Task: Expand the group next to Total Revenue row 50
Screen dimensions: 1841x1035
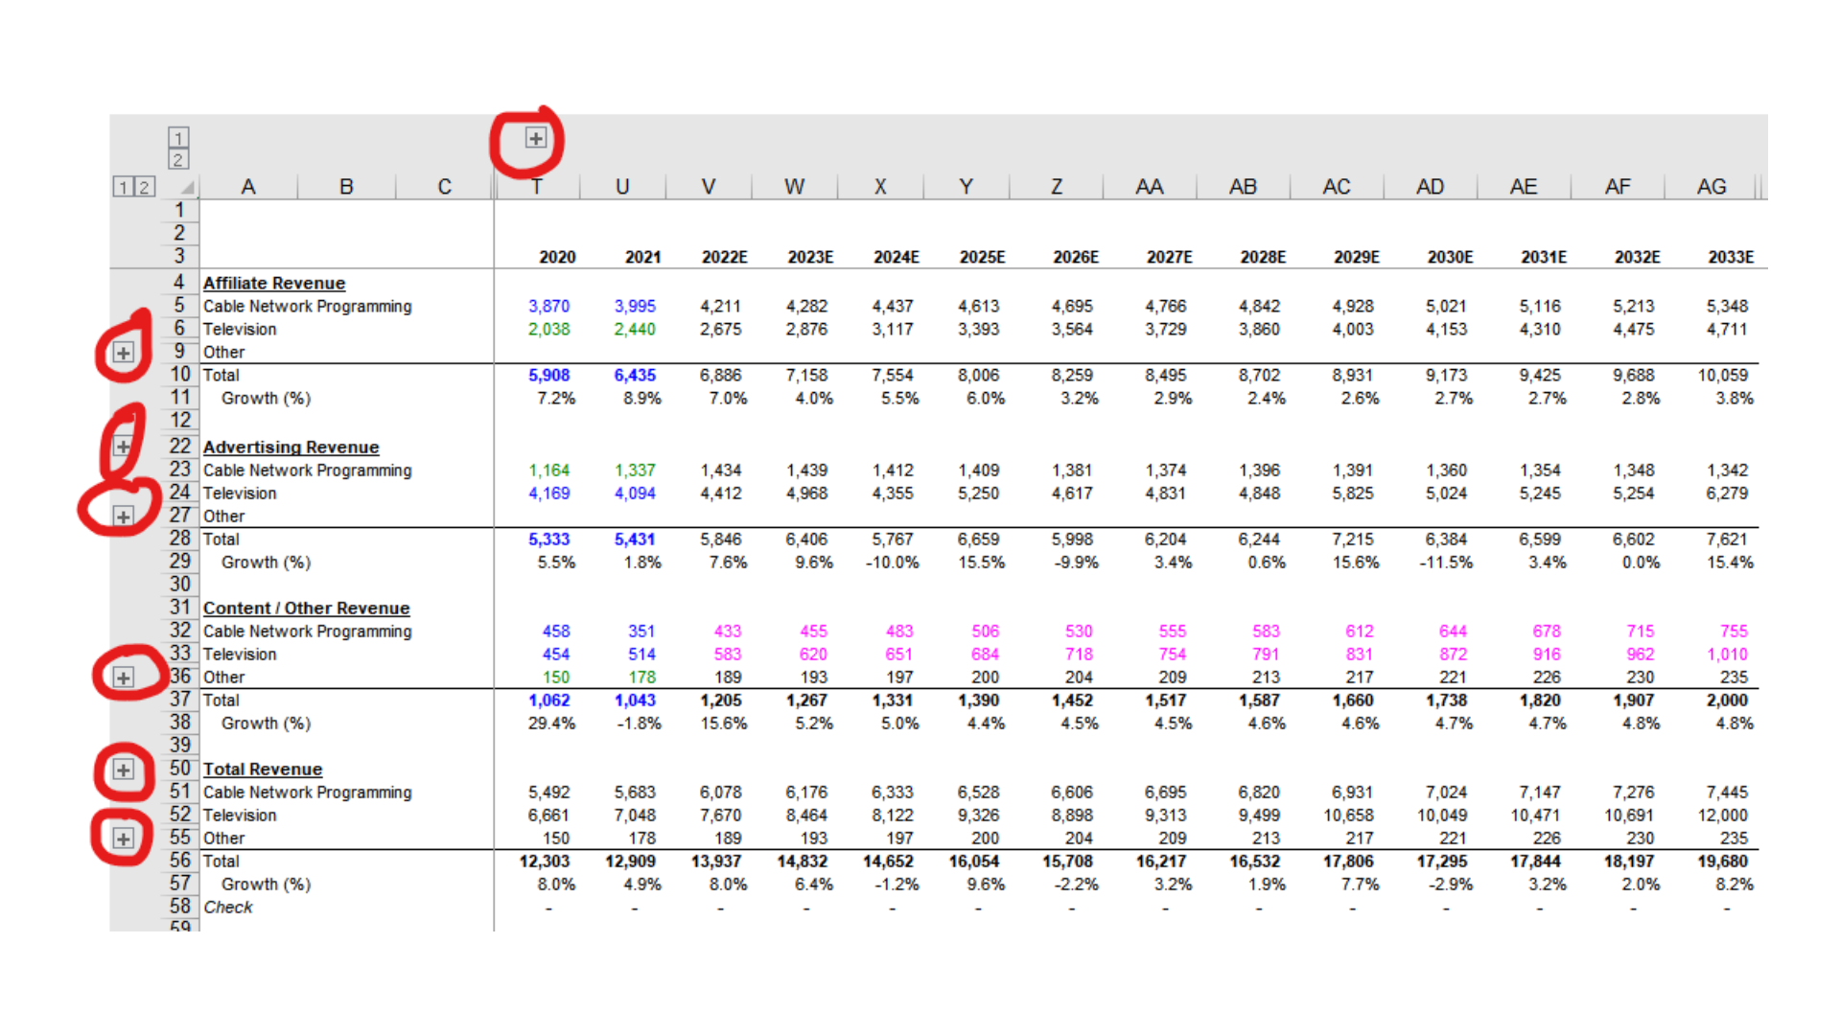Action: [x=123, y=770]
